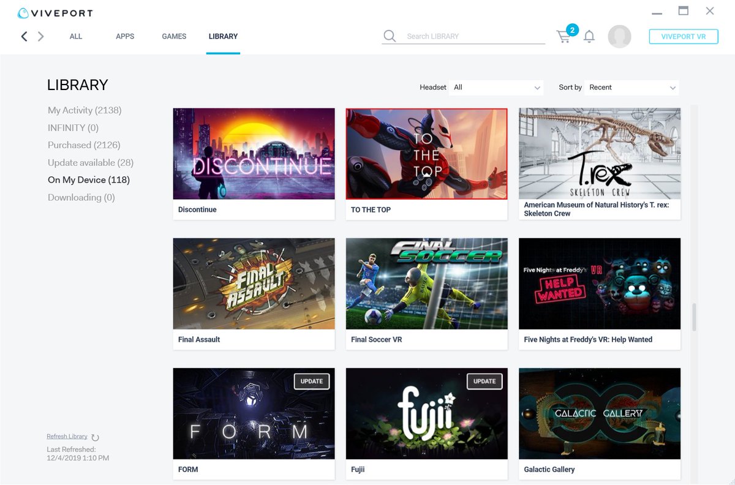The height and width of the screenshot is (485, 735).
Task: Click UPDATE badge on Fujii
Action: (x=484, y=381)
